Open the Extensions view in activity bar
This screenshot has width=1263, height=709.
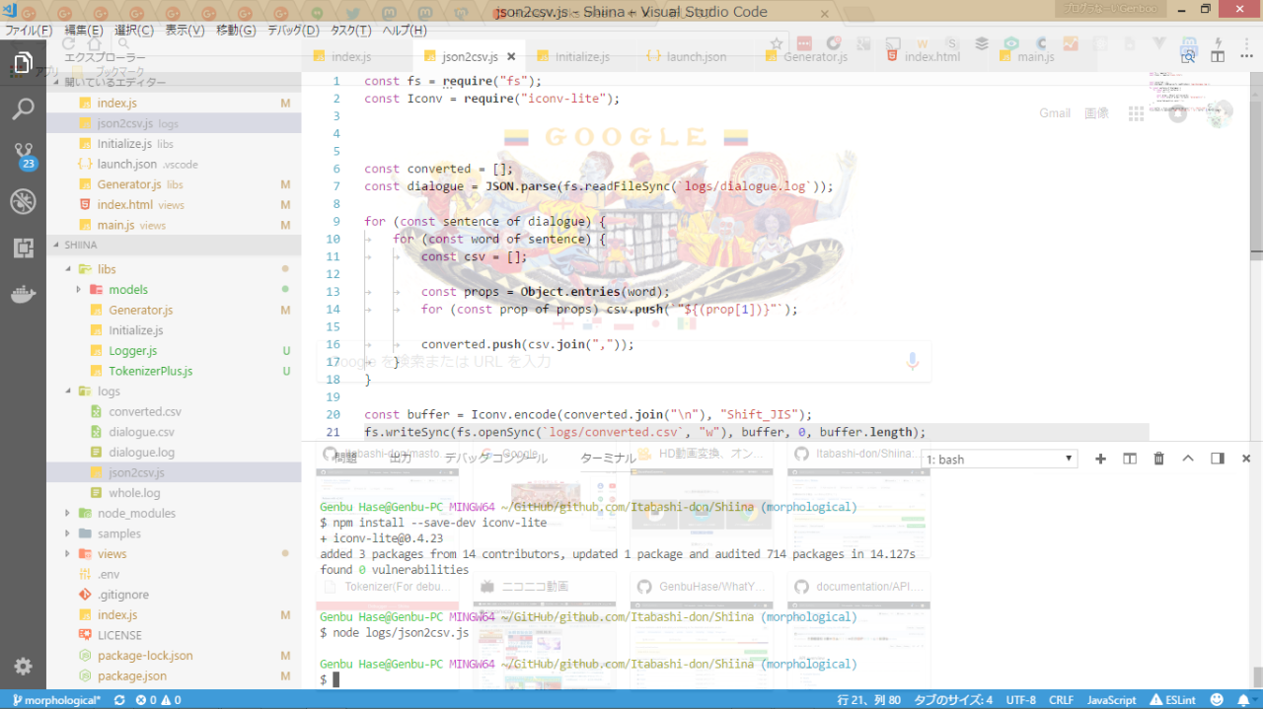[23, 248]
